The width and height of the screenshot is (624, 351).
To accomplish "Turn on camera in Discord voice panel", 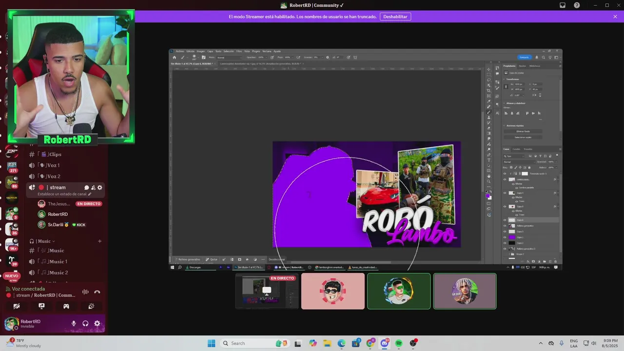I will (17, 306).
